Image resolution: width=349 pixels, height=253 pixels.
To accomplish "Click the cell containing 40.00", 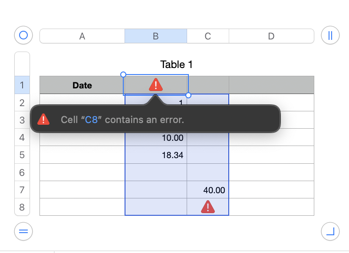I will click(x=208, y=190).
